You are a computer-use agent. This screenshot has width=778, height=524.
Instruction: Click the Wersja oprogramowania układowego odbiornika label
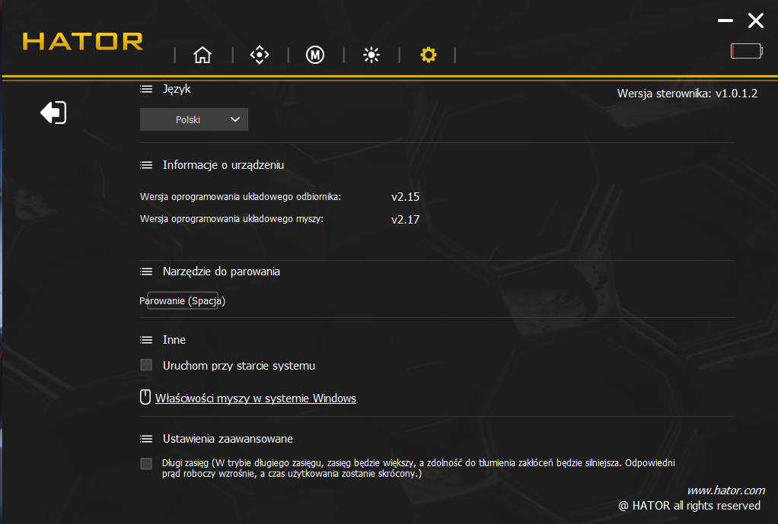240,197
